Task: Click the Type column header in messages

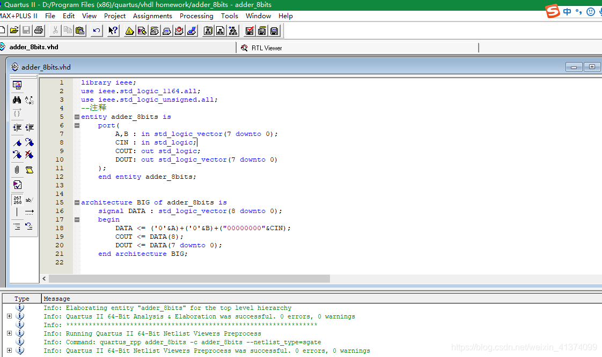Action: [x=21, y=299]
